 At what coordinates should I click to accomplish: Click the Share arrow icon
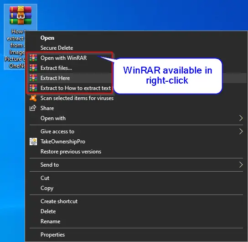coord(33,108)
